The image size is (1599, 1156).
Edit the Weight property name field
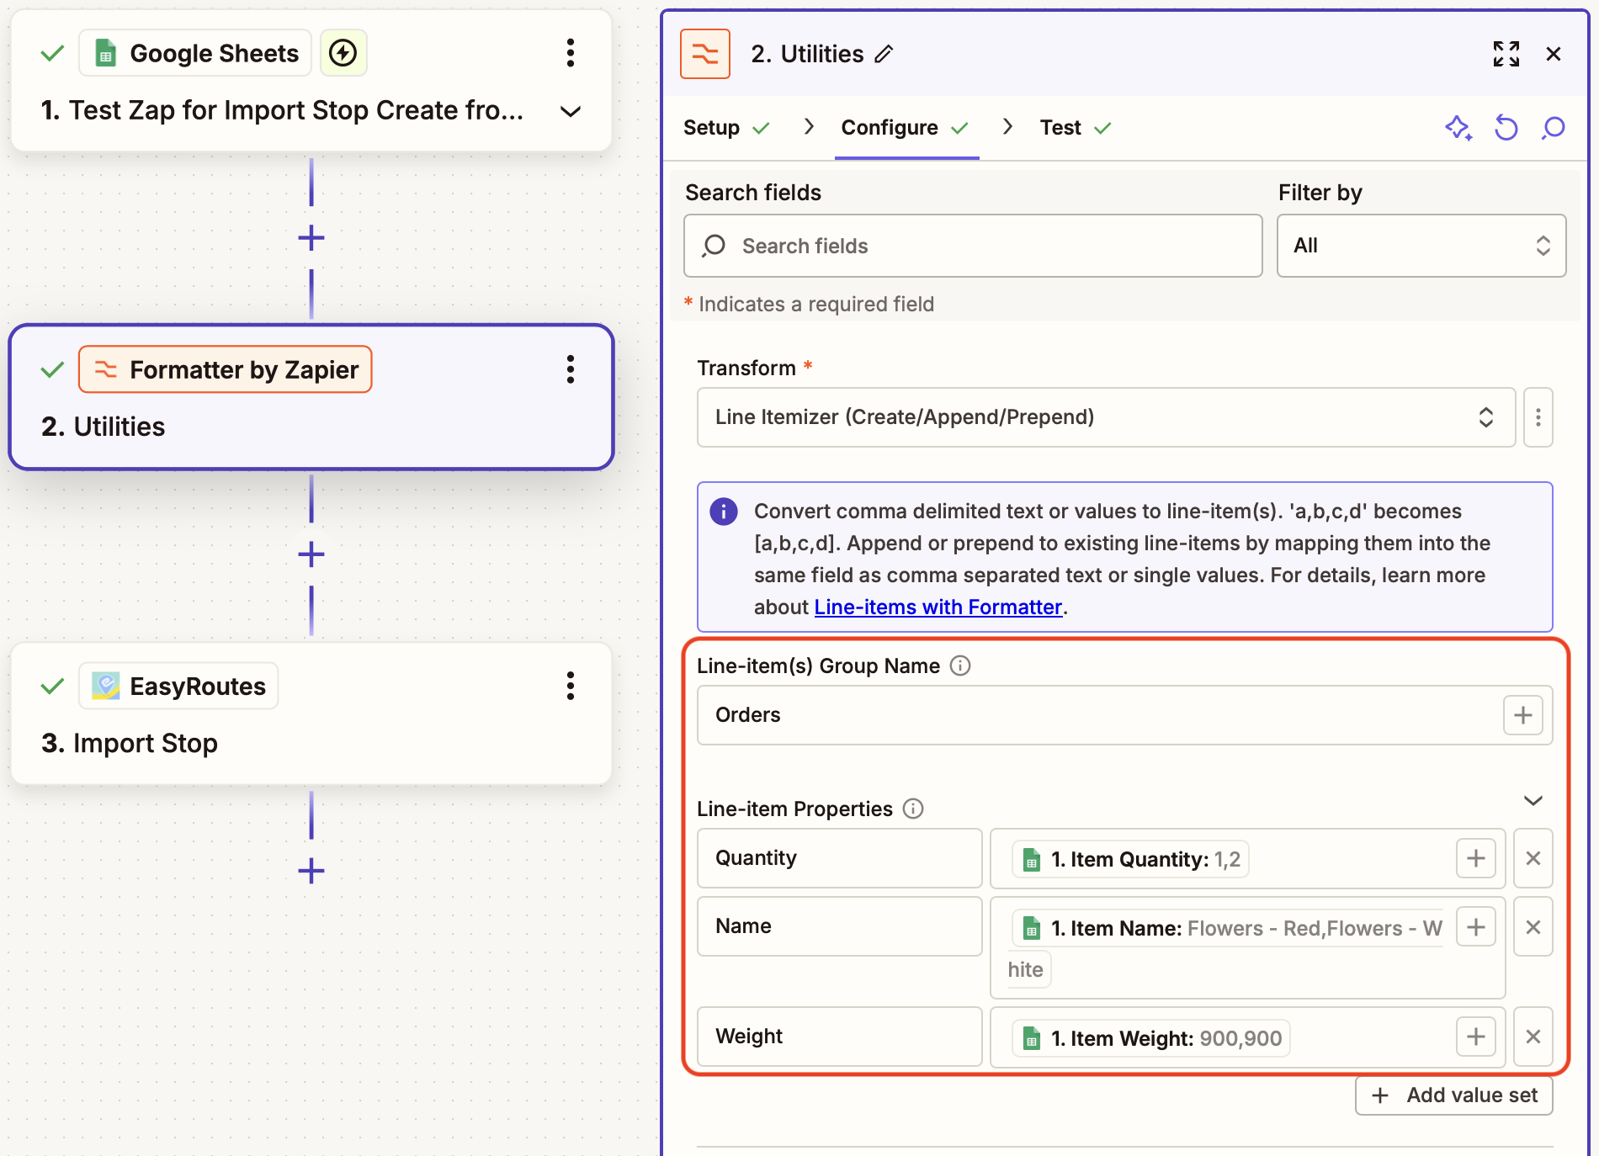tap(840, 1037)
